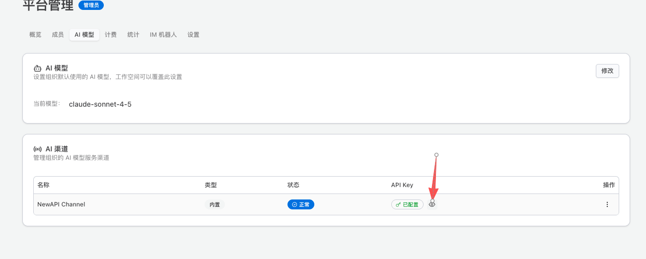Image resolution: width=646 pixels, height=259 pixels.
Task: Switch to the 设置 tab
Action: tap(193, 35)
